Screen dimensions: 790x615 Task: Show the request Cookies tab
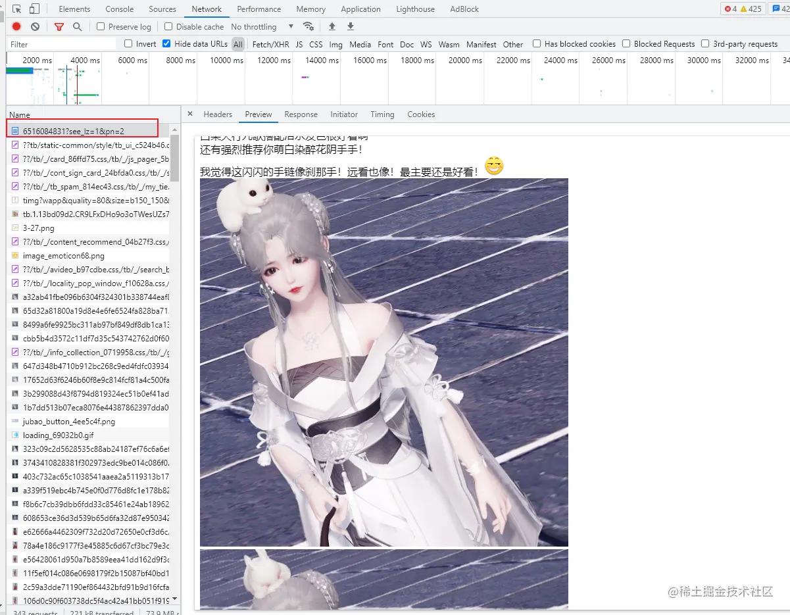point(421,114)
